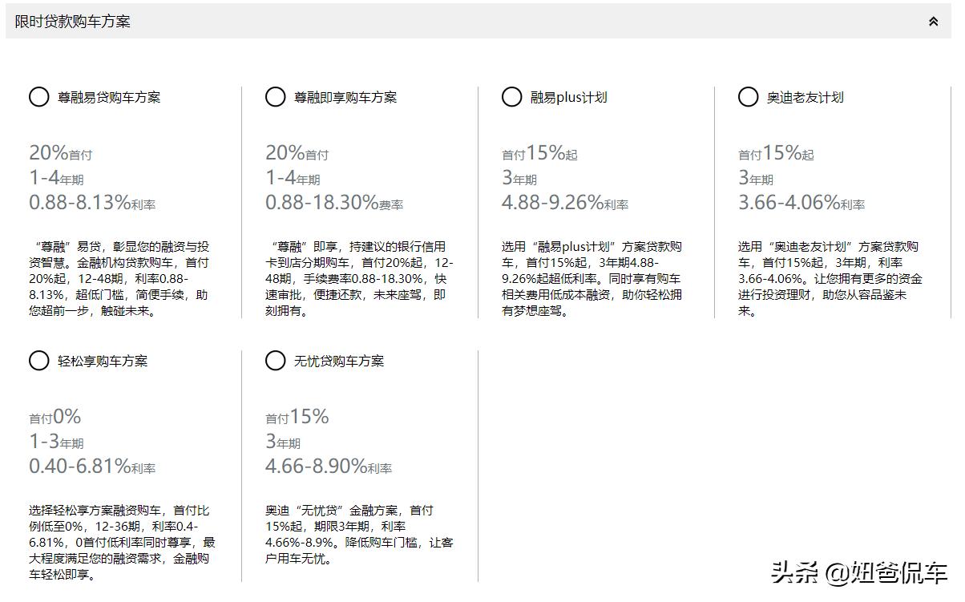Image resolution: width=965 pixels, height=602 pixels.
Task: Click the 首付0% down payment text
Action: click(55, 417)
